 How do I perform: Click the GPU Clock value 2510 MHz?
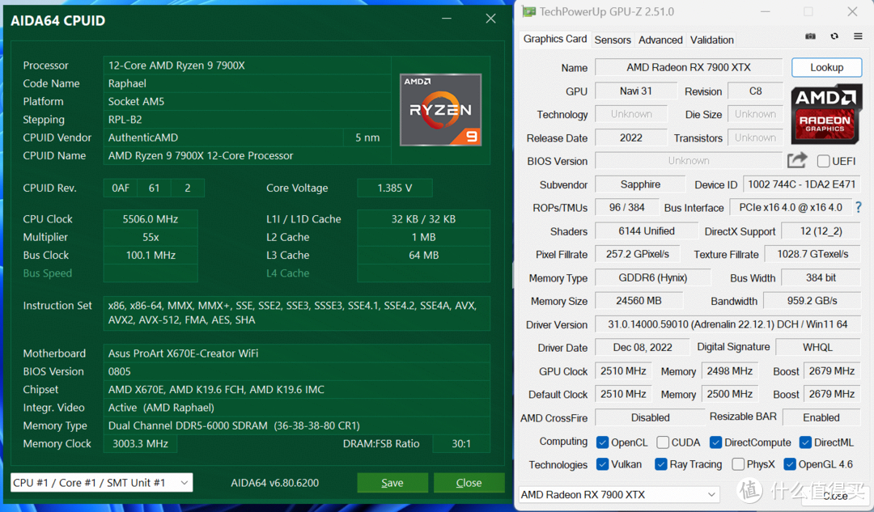pyautogui.click(x=623, y=371)
